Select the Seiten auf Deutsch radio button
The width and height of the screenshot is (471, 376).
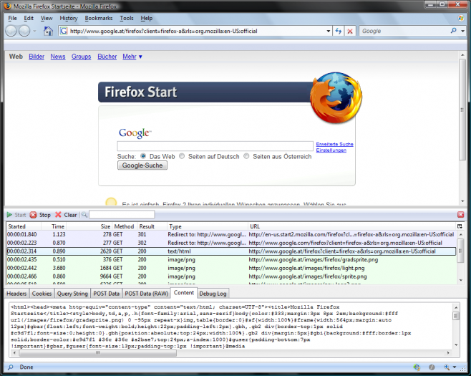pyautogui.click(x=182, y=156)
